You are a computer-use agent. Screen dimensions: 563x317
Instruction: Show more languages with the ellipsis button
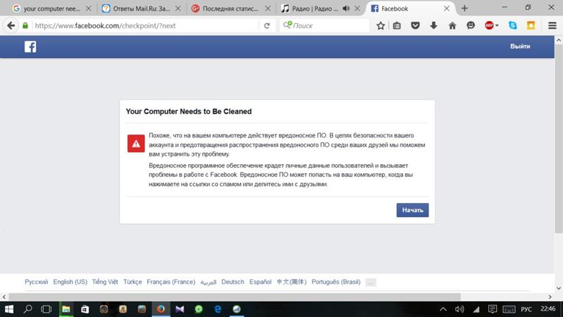point(371,282)
